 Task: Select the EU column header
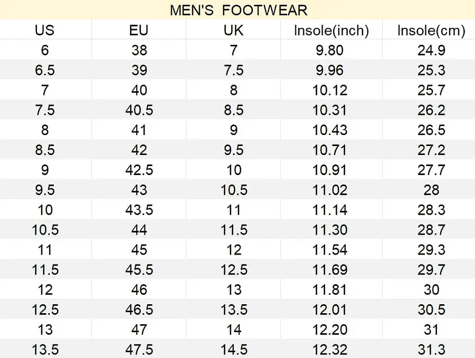click(139, 31)
